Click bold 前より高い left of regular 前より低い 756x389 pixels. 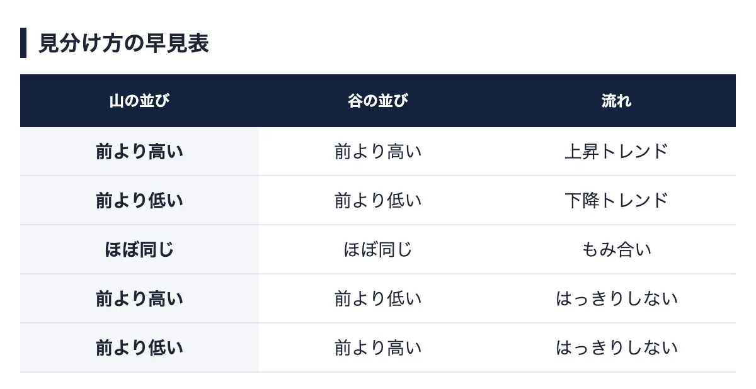tap(139, 299)
